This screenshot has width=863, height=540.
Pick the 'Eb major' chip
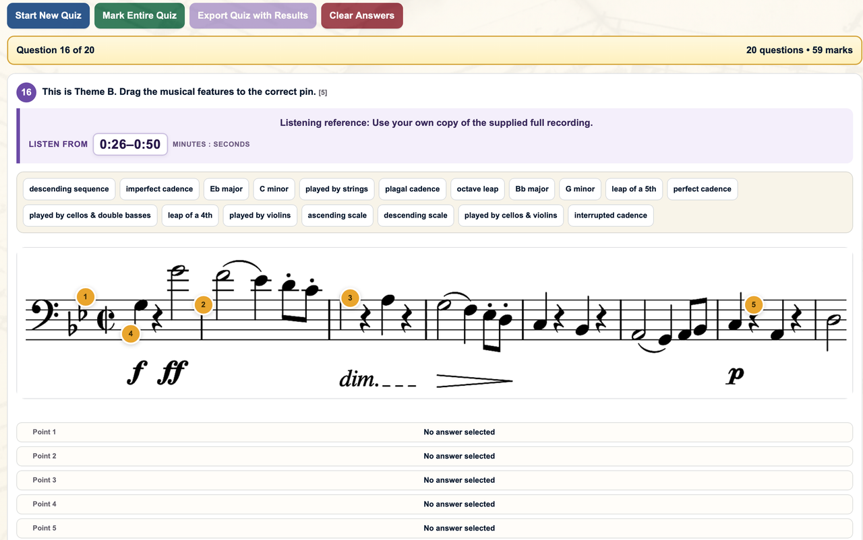(227, 189)
